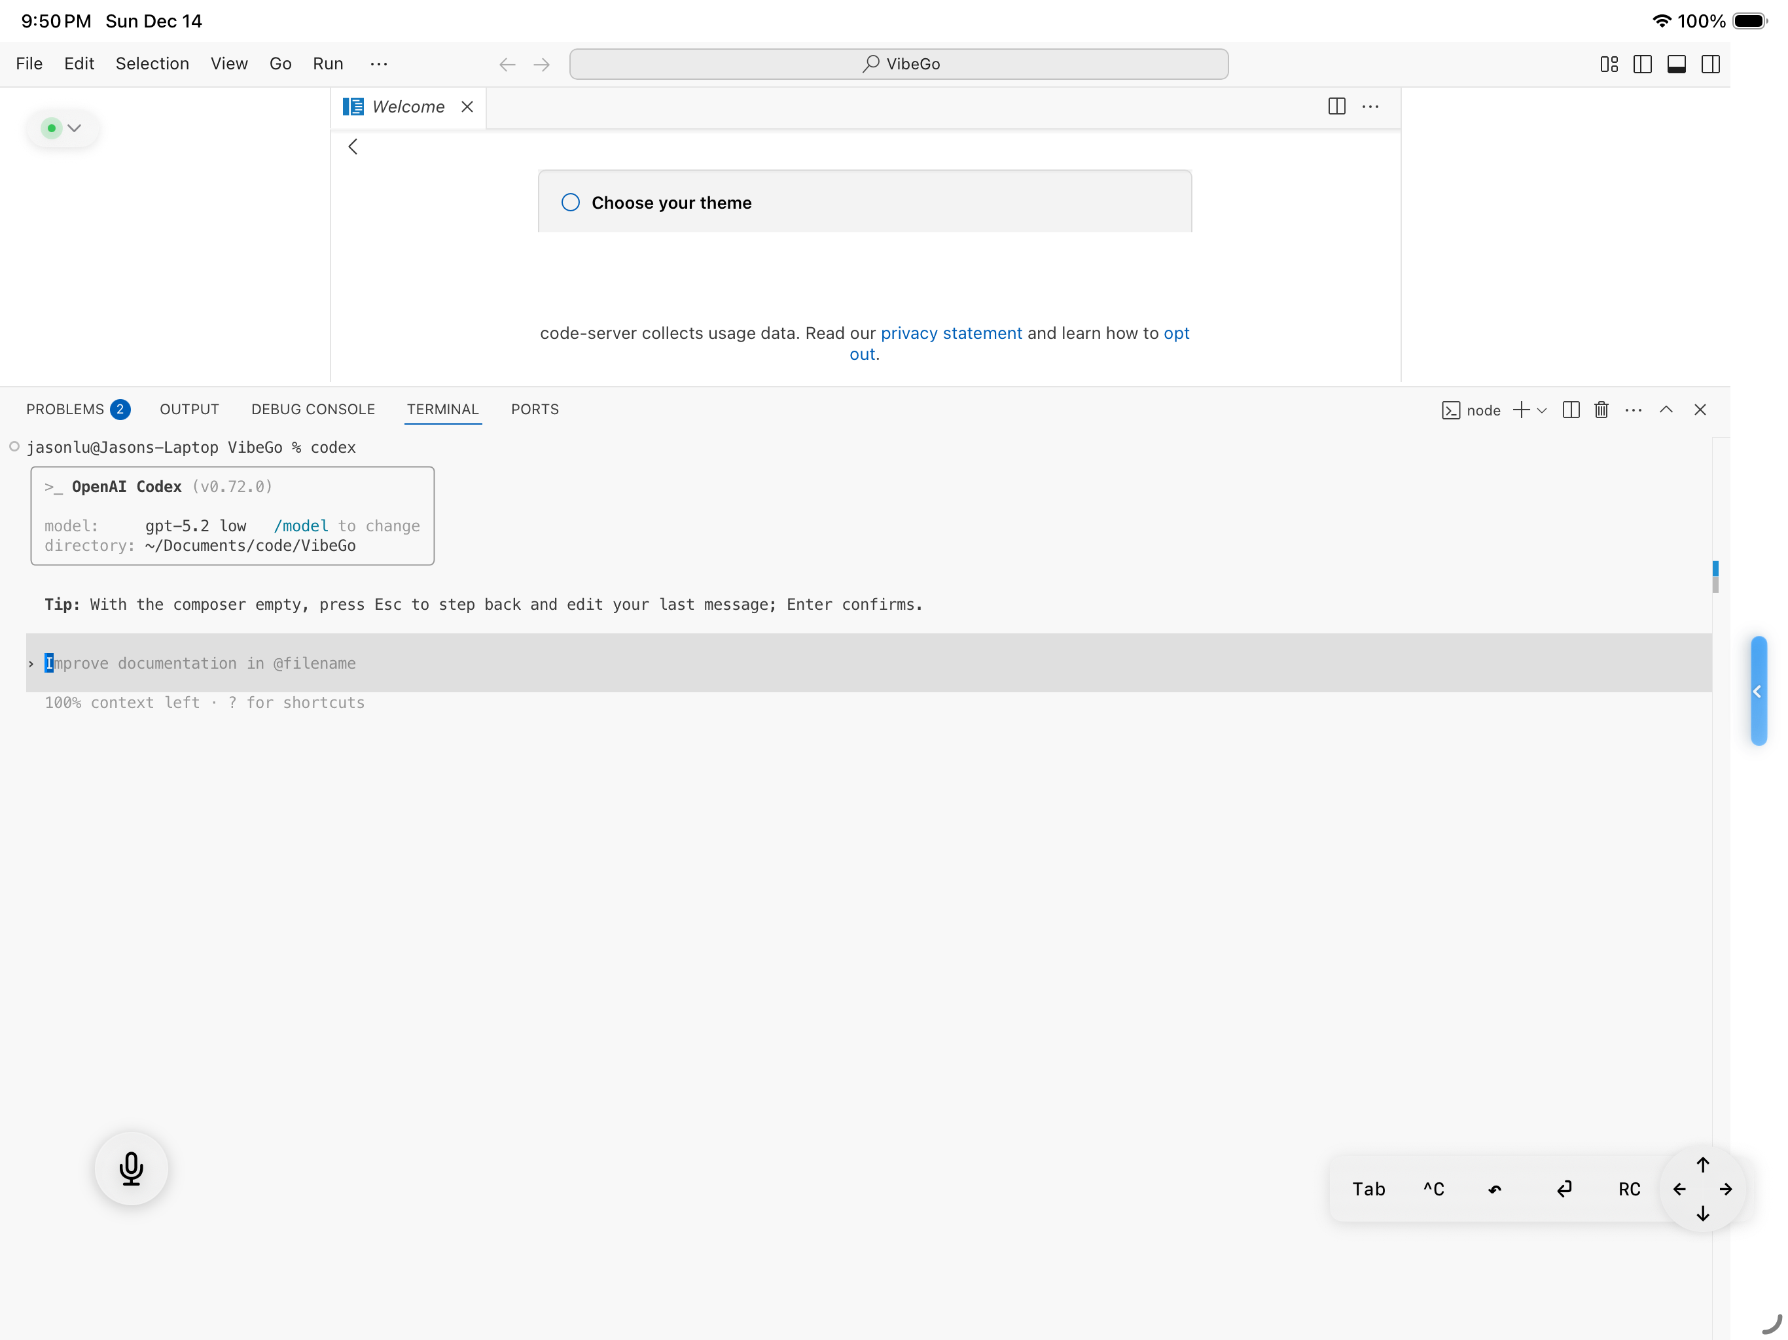Tap the return/enter key icon
The image size is (1788, 1340).
(1565, 1189)
